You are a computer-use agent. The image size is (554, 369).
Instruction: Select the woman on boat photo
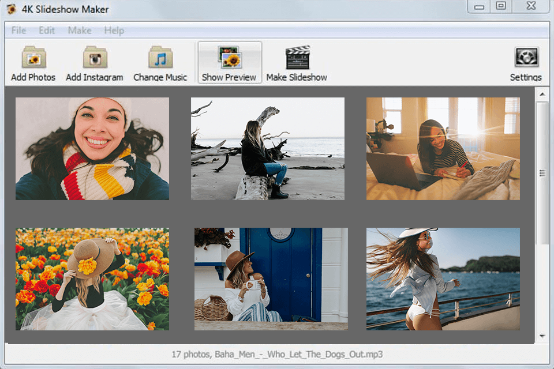pyautogui.click(x=443, y=277)
